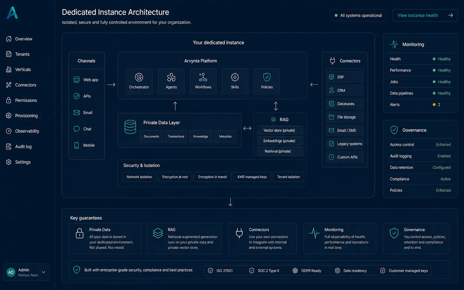
Task: Click the ISO 27001 badge icon
Action: tap(210, 270)
